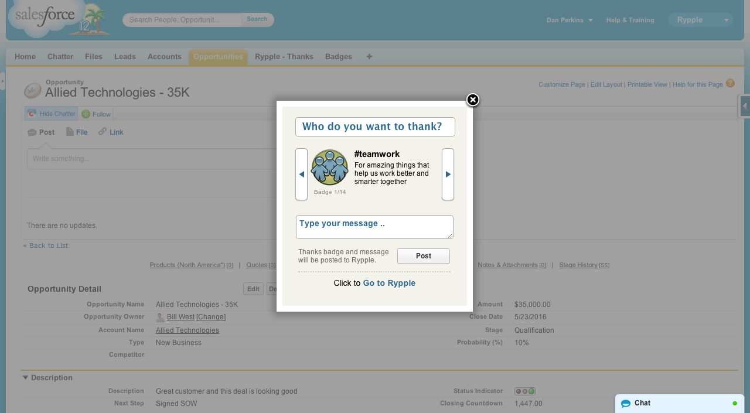
Task: Click the [Change] owner link
Action: point(211,317)
